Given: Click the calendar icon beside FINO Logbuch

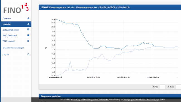Looking at the screenshot, I should [28, 41].
